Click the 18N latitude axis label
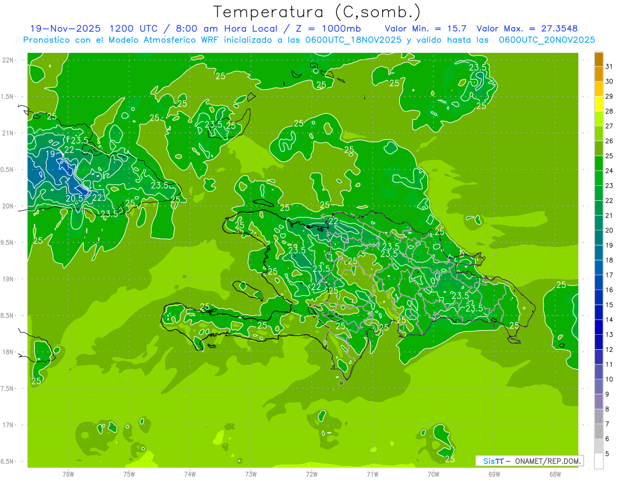This screenshot has width=623, height=481. point(8,352)
